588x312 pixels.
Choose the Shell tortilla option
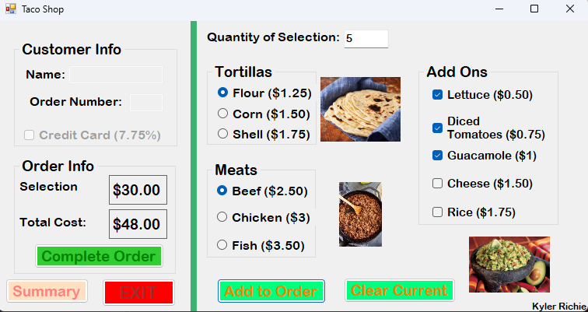tap(223, 134)
